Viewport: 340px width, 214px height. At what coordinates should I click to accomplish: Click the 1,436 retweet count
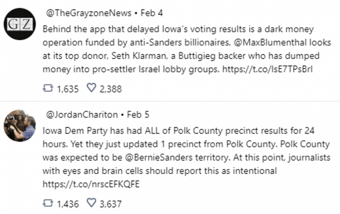pos(68,204)
